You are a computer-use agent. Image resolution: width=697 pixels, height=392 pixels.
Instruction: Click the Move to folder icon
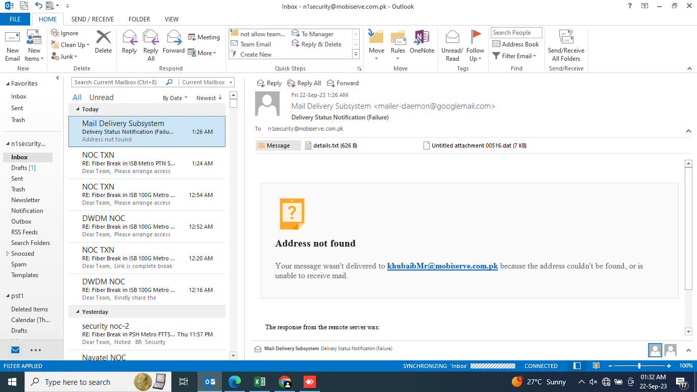click(376, 38)
